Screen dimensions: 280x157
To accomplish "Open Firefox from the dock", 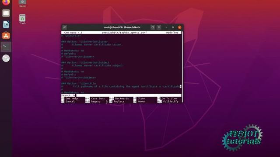I will (6, 2).
